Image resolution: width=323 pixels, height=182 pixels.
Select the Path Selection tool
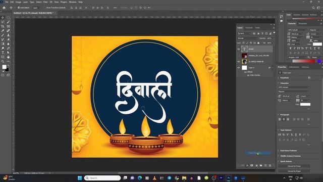click(8, 53)
